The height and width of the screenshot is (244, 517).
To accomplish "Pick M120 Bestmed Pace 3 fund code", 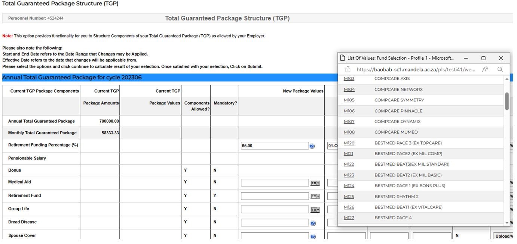I will tap(349, 143).
